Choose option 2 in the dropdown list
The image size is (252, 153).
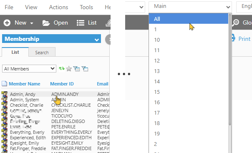coord(188,144)
